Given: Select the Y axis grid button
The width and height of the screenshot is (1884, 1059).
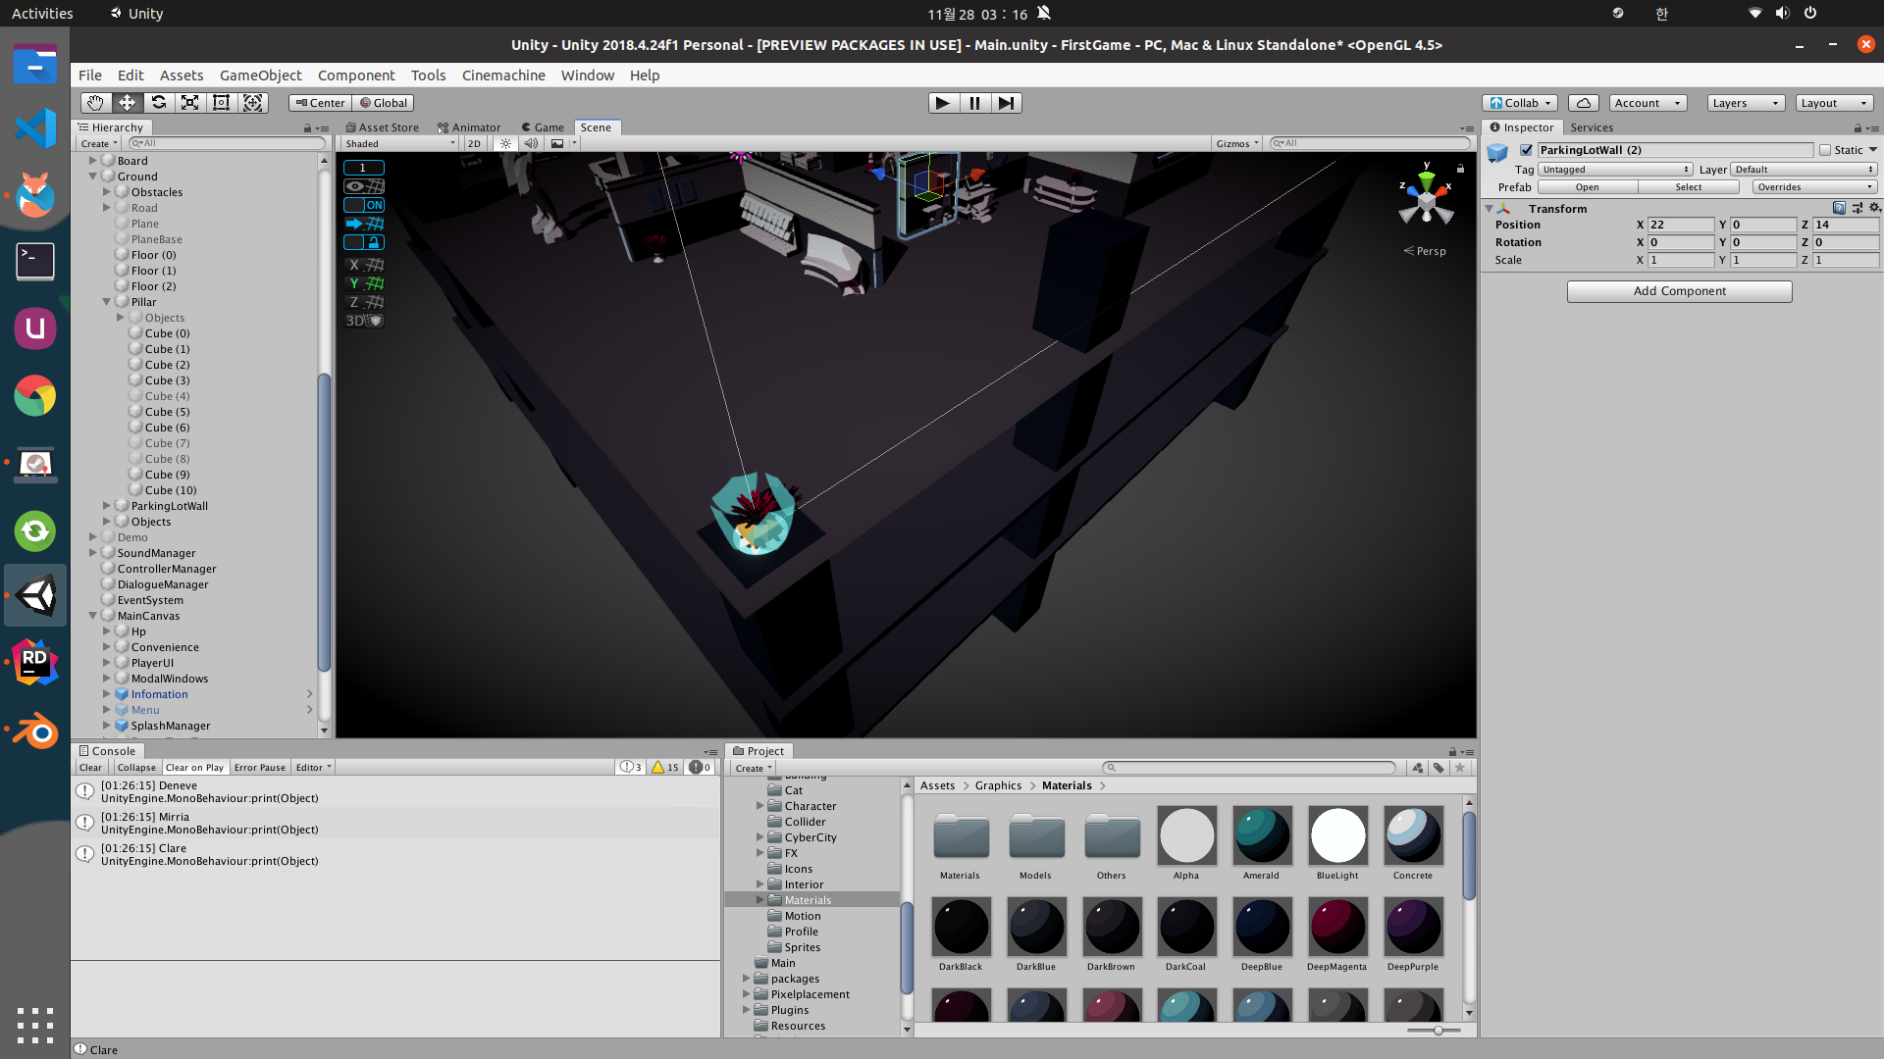Looking at the screenshot, I should click(x=364, y=283).
